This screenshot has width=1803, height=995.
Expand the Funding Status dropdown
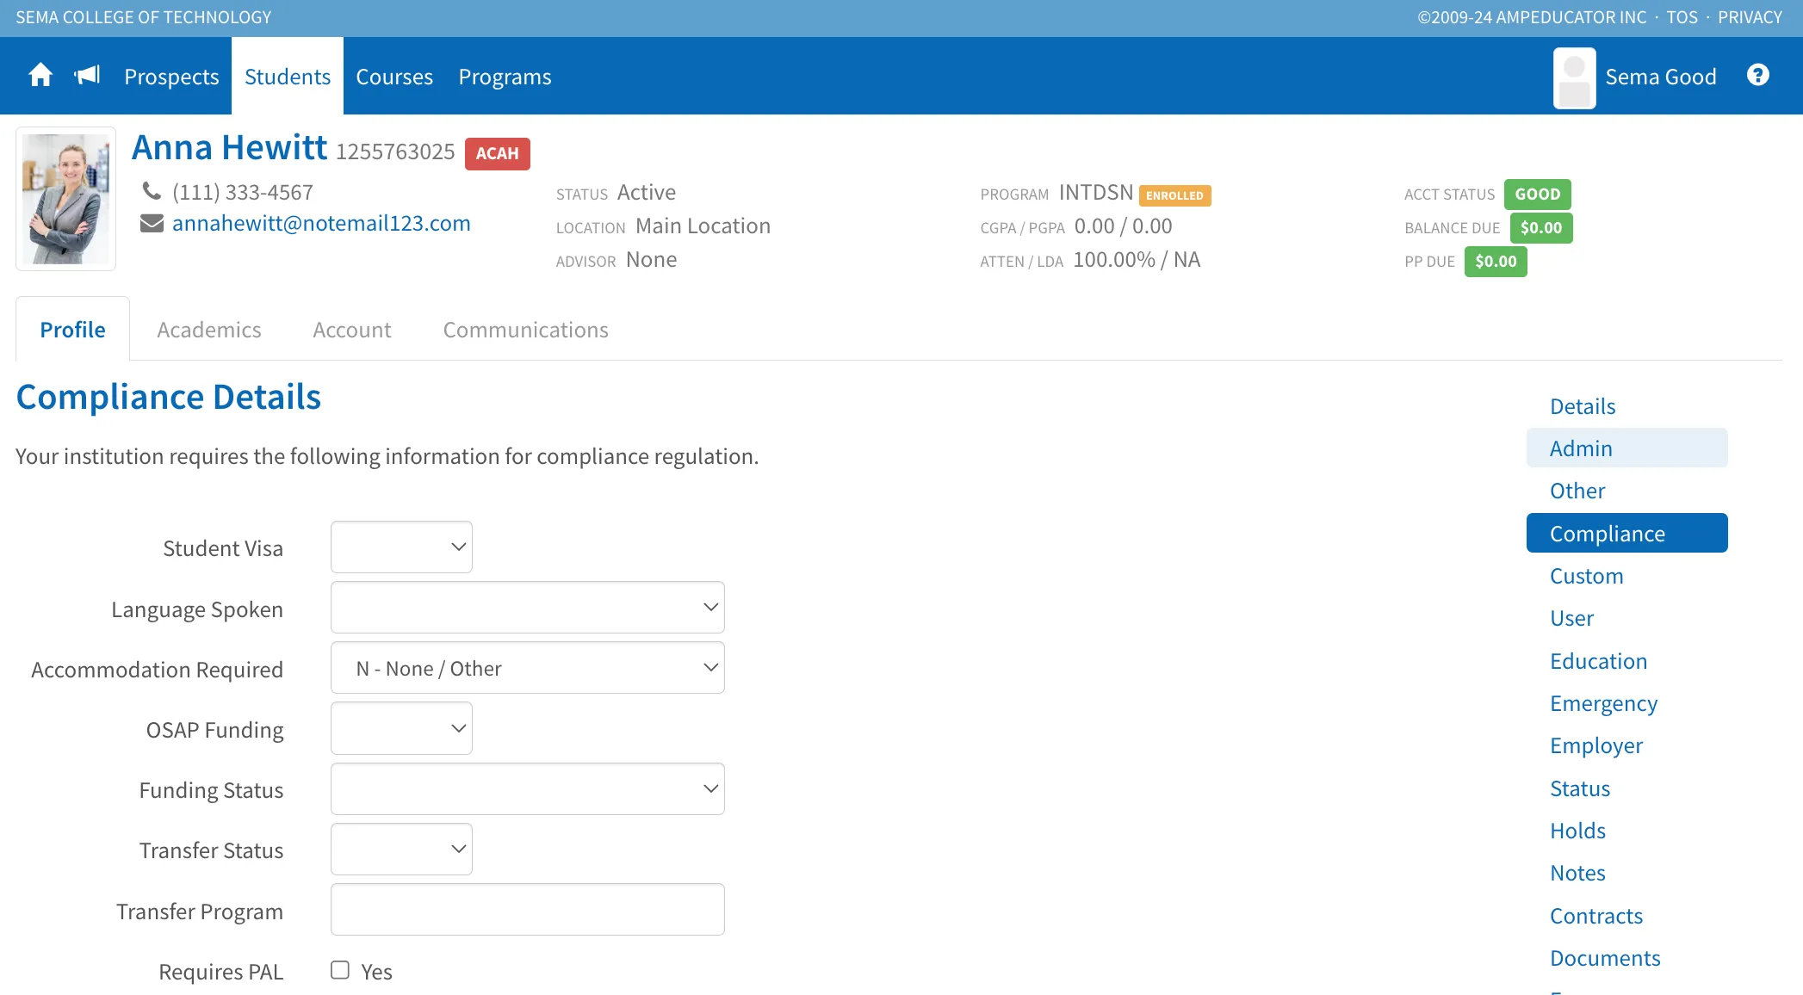(527, 789)
